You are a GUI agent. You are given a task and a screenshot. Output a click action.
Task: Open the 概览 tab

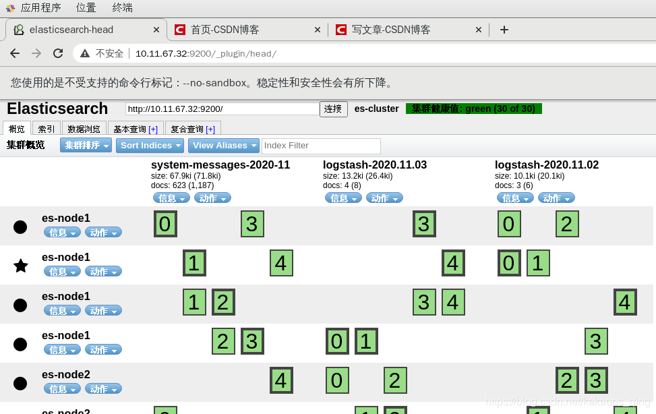coord(17,129)
